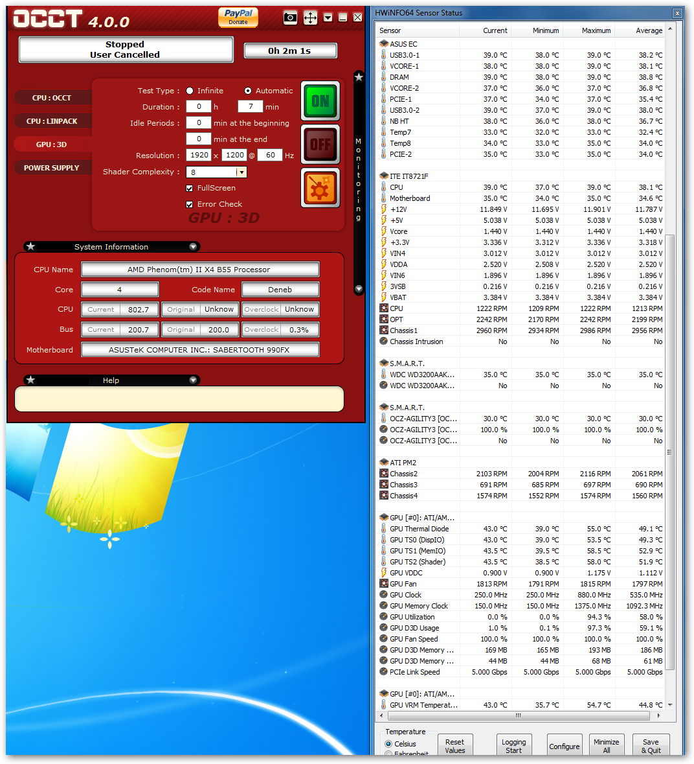Click the Configure button
Viewport: 694px width, 764px height.
564,745
